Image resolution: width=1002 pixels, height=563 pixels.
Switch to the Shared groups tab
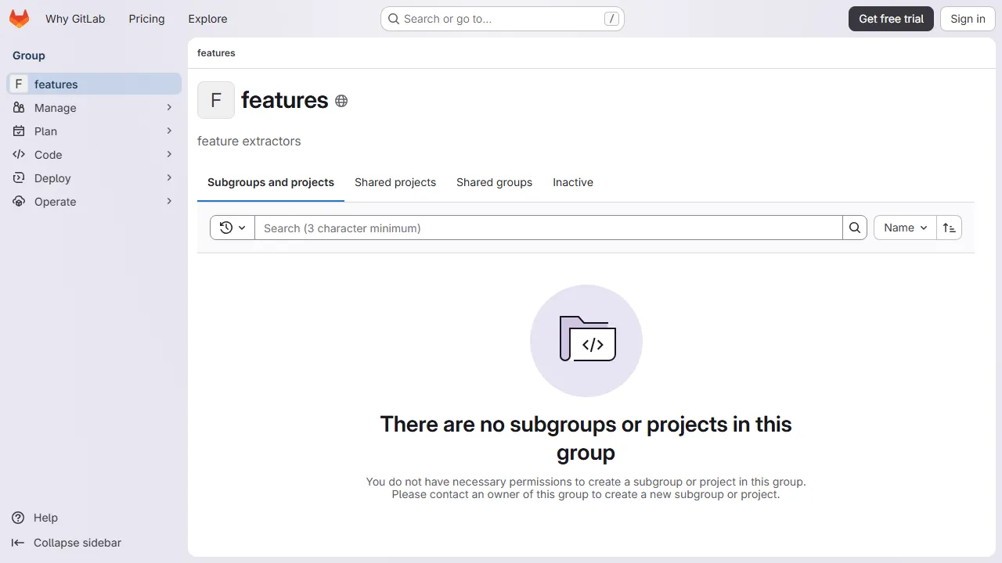[494, 182]
